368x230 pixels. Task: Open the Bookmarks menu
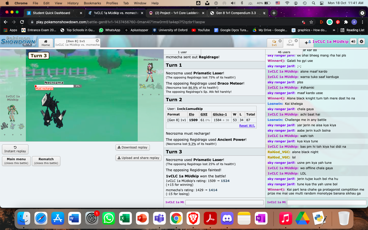[x=92, y=3]
